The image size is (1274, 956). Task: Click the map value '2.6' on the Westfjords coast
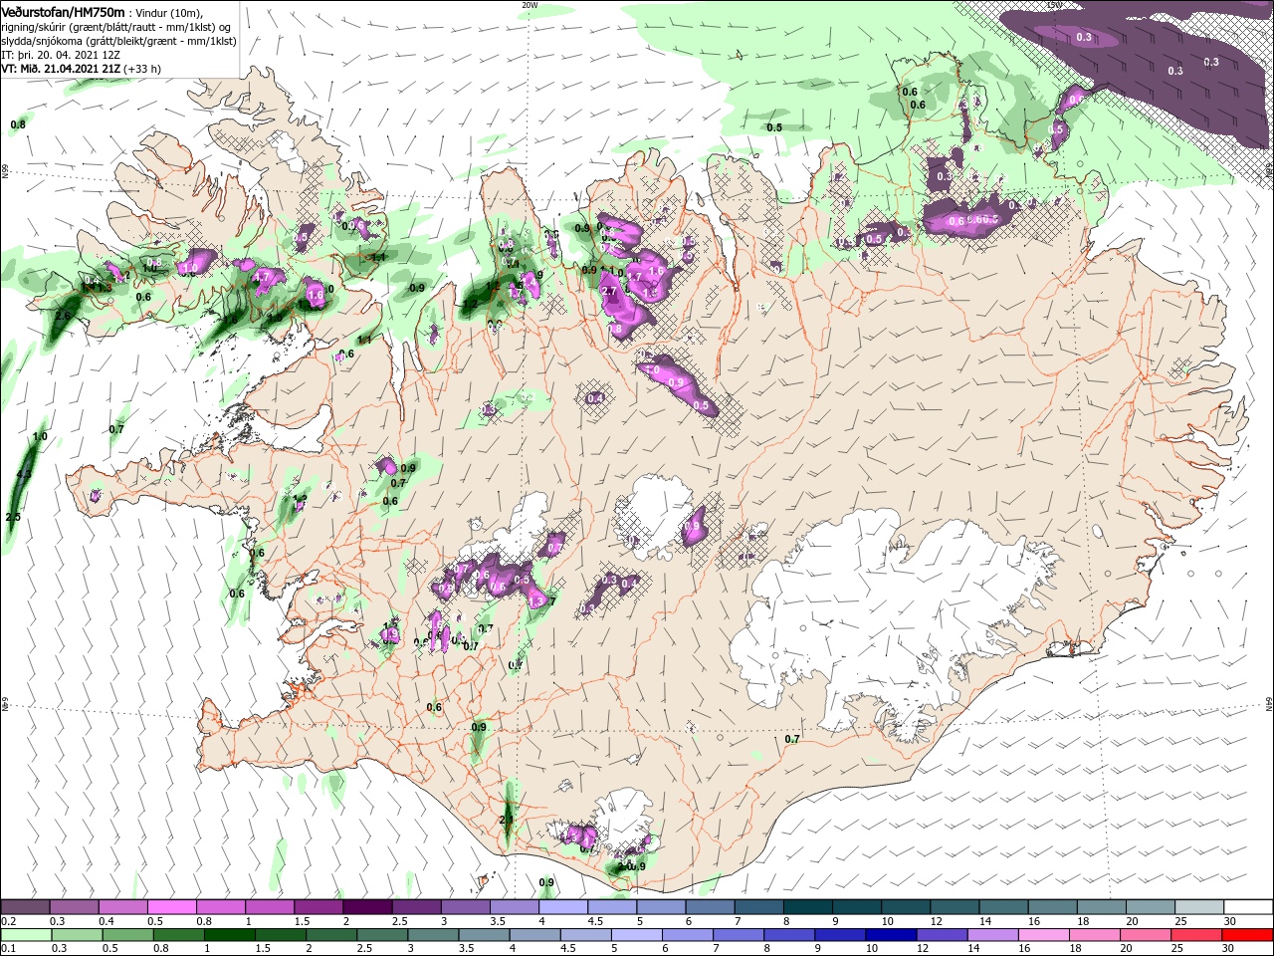[x=63, y=316]
